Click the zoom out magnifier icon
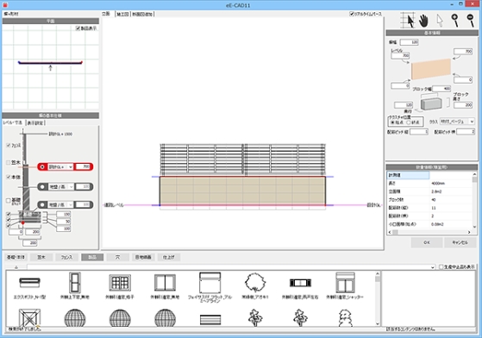The width and height of the screenshot is (482, 338). pyautogui.click(x=470, y=21)
